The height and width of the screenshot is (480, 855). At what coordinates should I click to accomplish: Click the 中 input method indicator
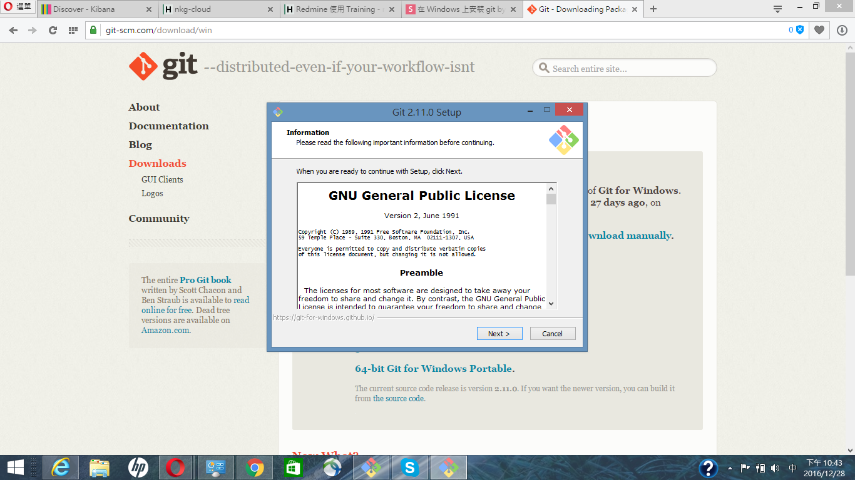coord(793,467)
